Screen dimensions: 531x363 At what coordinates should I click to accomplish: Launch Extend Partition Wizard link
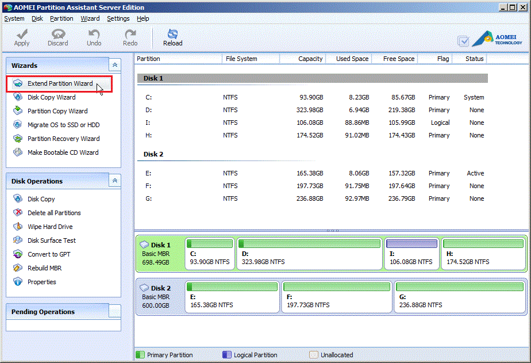60,83
